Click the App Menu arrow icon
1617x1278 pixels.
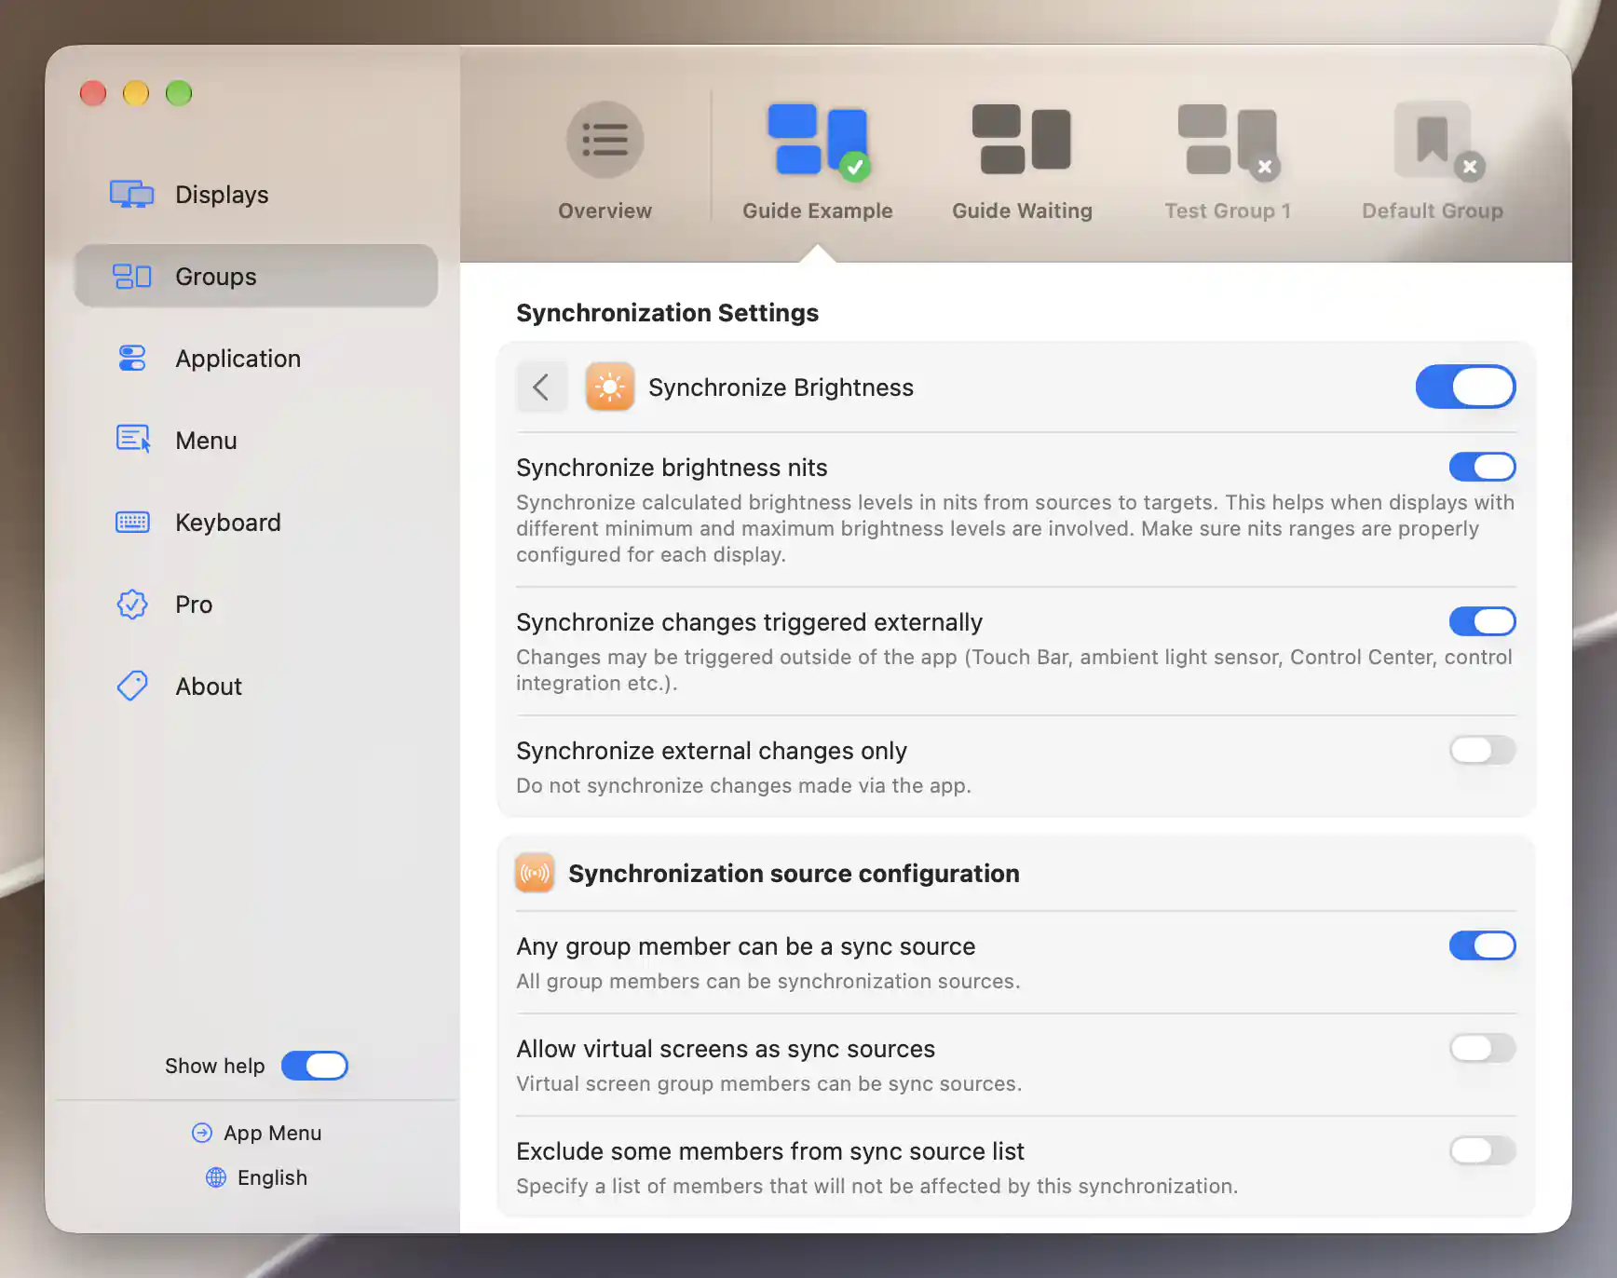[x=202, y=1133]
